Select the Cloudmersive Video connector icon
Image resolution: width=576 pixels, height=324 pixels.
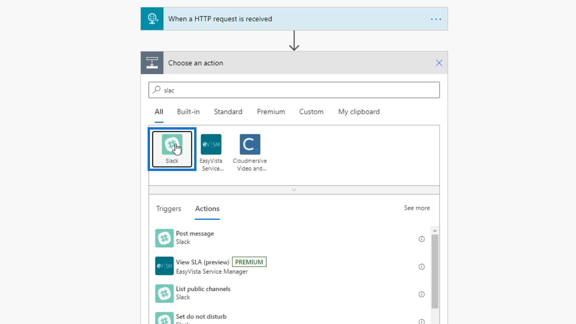[250, 145]
